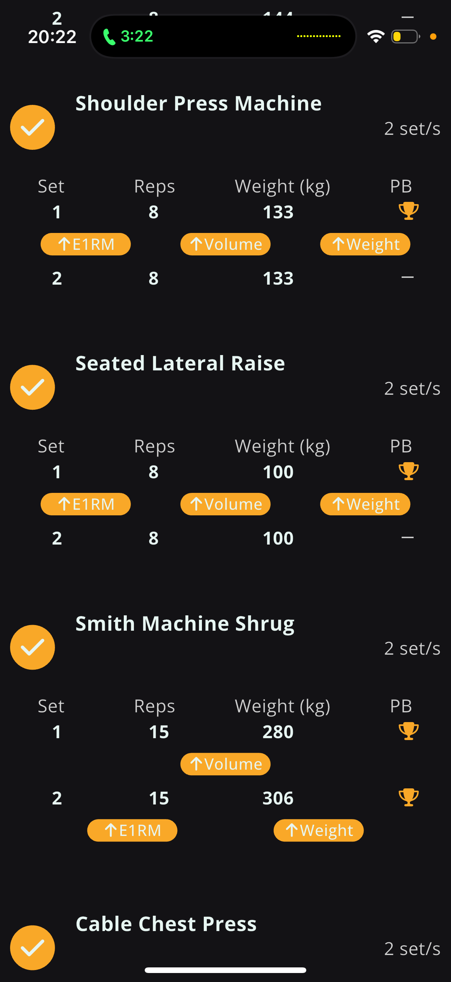Tap the home indicator bar

click(225, 970)
